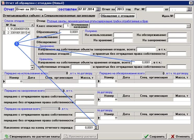Select waste row with code 9120040001004
The width and height of the screenshot is (194, 140).
[16, 29]
